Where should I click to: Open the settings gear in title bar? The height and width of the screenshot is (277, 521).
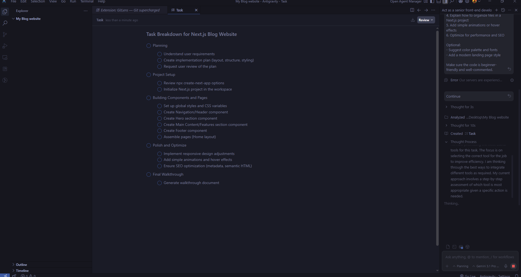pos(467,2)
